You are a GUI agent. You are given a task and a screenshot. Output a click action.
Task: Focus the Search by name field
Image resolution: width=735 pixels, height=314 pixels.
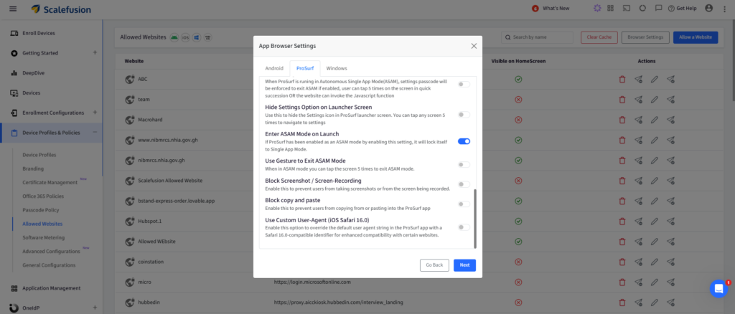coord(537,37)
